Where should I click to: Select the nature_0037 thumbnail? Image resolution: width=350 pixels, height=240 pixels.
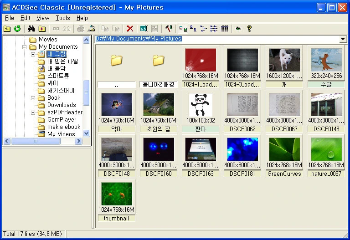pyautogui.click(x=326, y=156)
